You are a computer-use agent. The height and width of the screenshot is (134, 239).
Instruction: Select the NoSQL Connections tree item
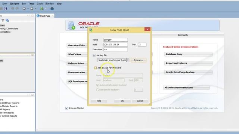tap(9, 29)
